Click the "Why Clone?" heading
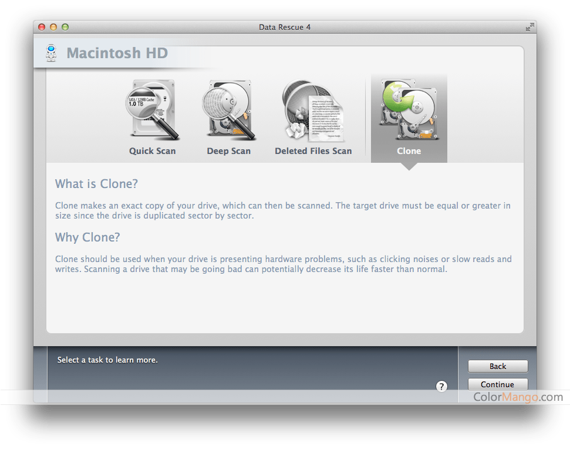 (x=87, y=237)
